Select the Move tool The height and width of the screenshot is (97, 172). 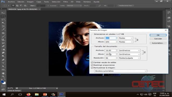tap(3, 13)
